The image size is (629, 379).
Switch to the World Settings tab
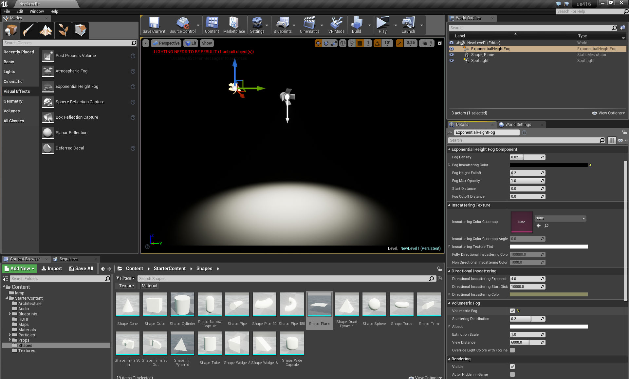518,125
